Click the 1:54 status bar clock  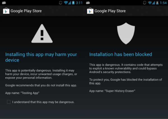pyautogui.click(x=163, y=3)
